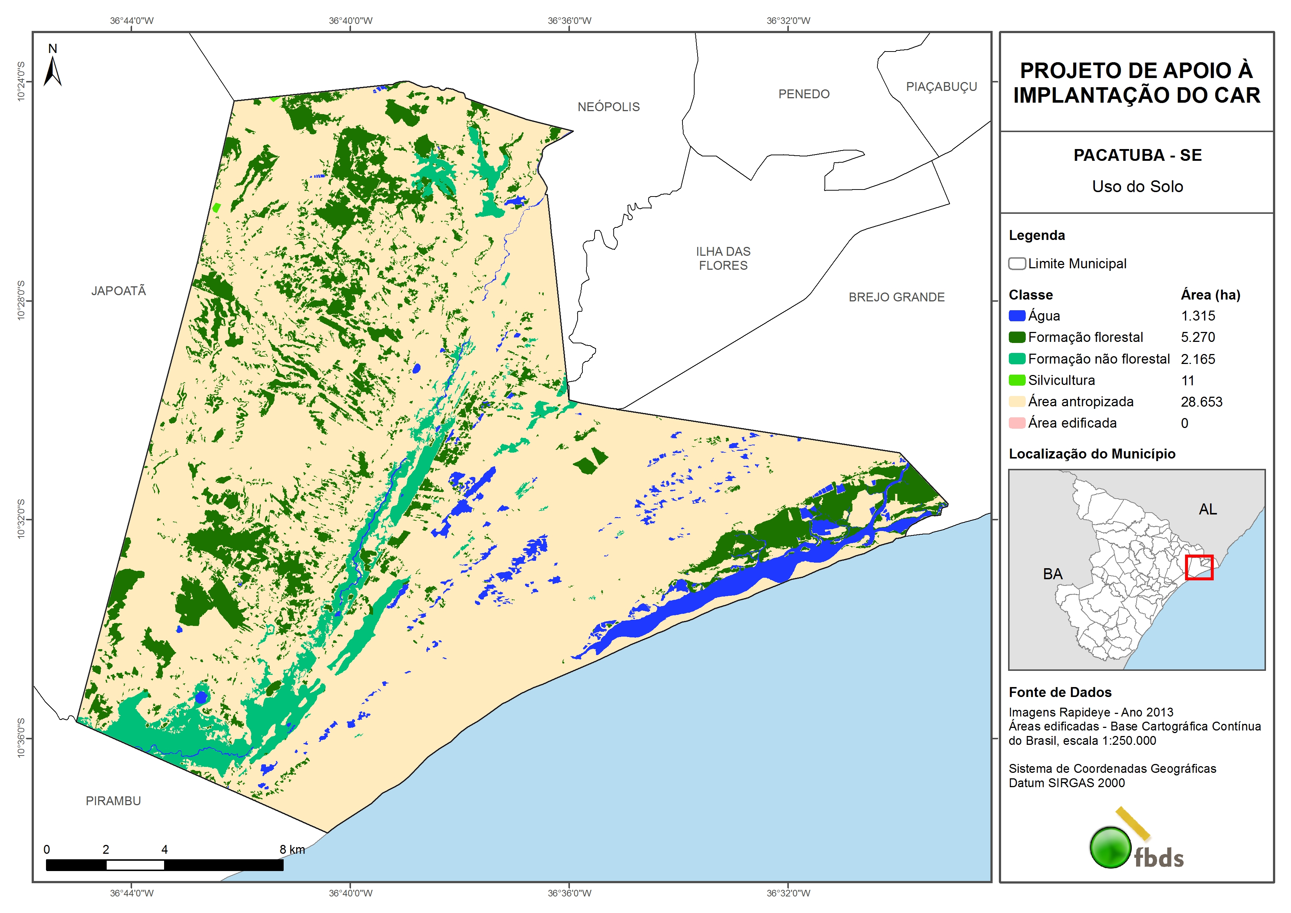The height and width of the screenshot is (913, 1291).
Task: Click the scale bar at bottom left
Action: (164, 865)
